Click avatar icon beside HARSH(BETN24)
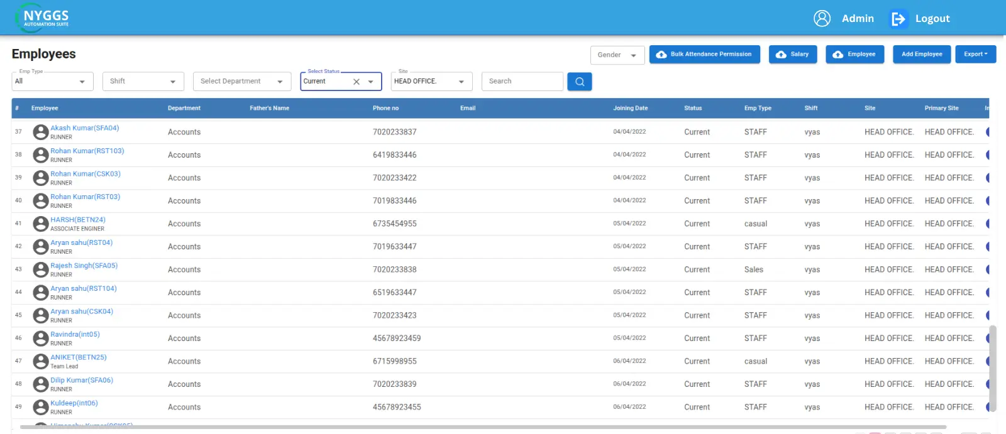 point(41,224)
